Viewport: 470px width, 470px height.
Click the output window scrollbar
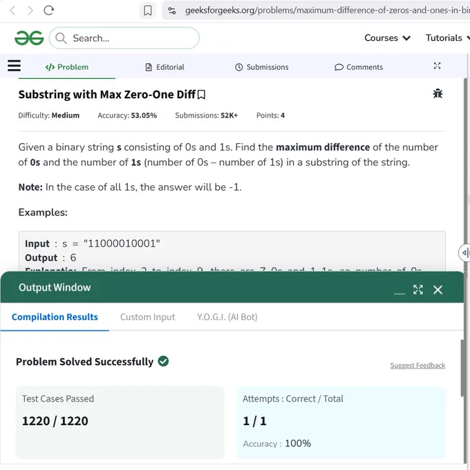[463, 368]
